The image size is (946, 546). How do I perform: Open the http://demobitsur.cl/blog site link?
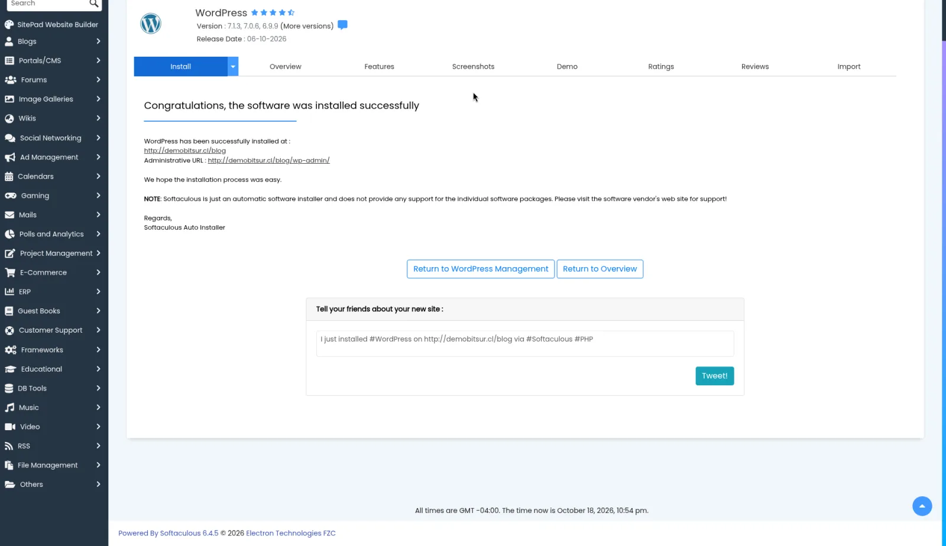coord(184,151)
